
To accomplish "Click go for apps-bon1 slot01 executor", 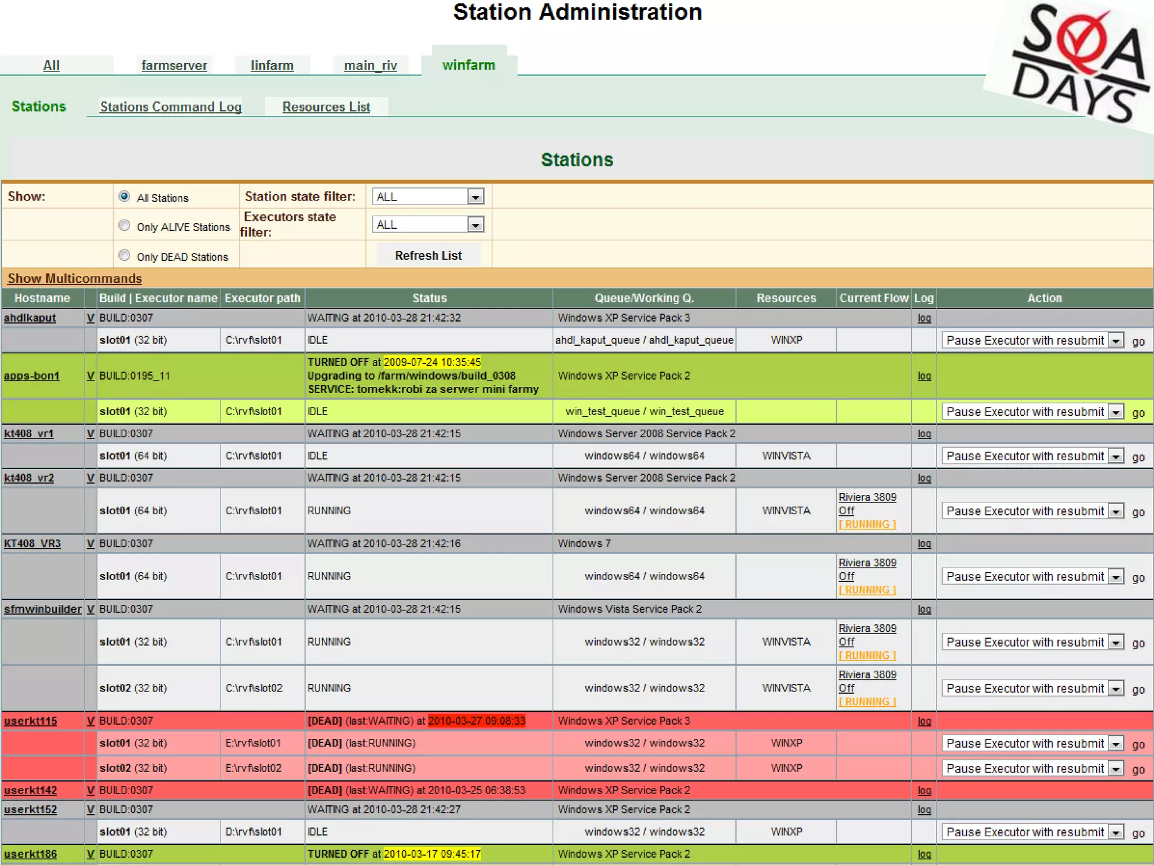I will point(1138,412).
